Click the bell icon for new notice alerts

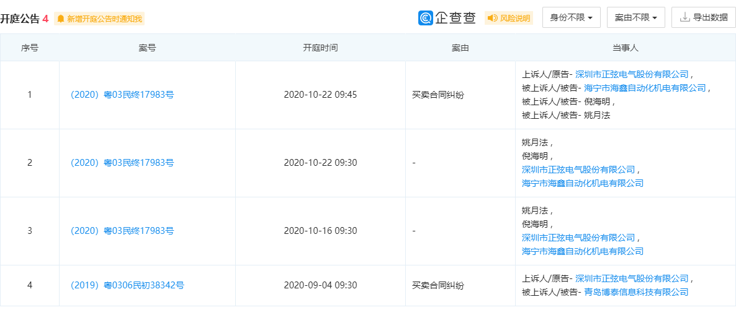click(x=61, y=19)
